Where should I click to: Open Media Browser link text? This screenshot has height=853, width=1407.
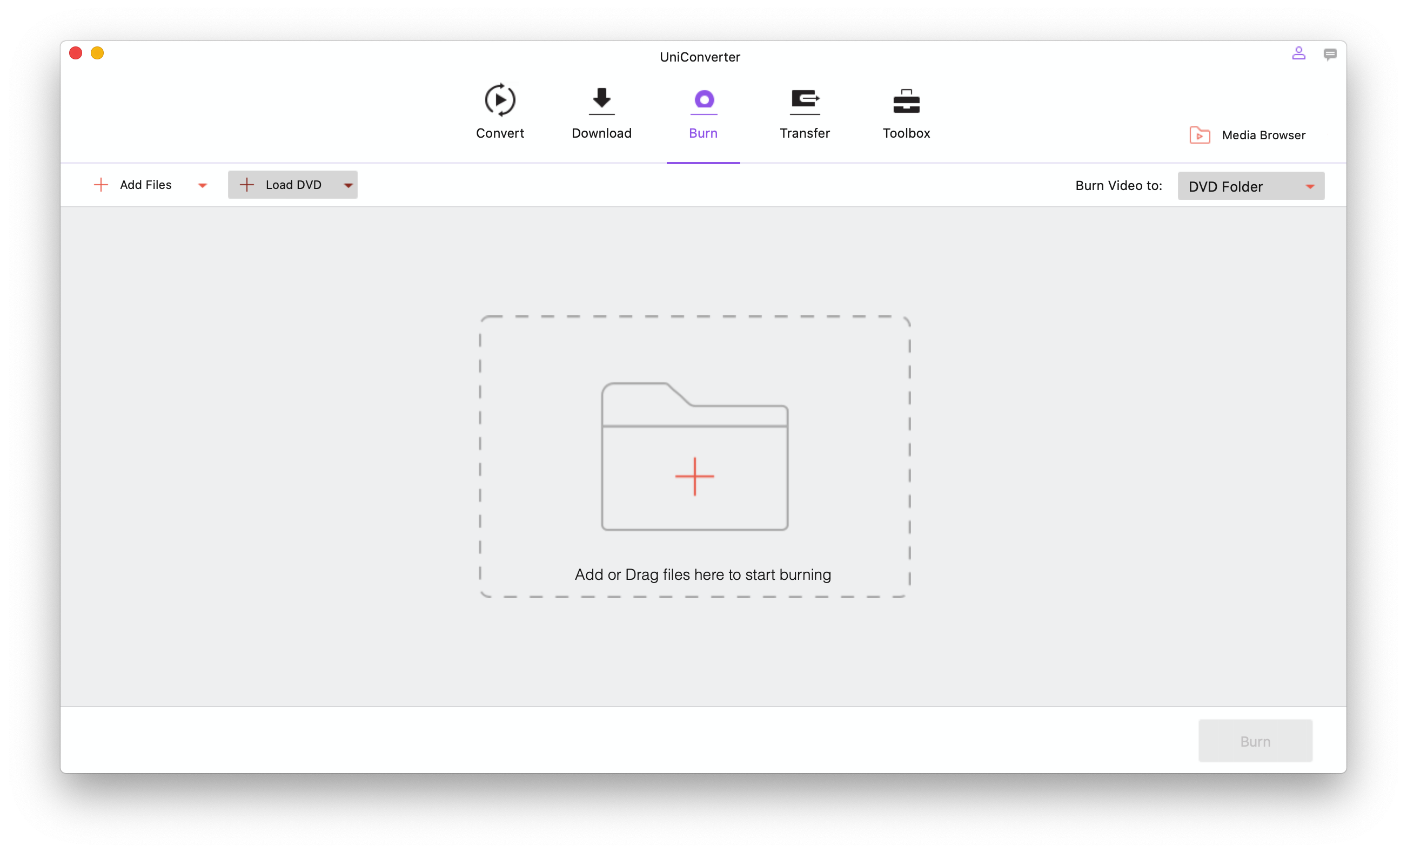tap(1264, 135)
